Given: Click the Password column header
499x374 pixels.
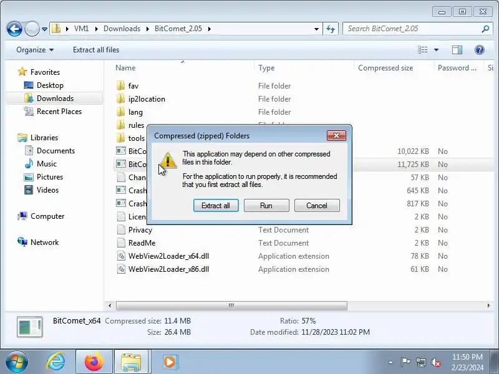Looking at the screenshot, I should 458,68.
